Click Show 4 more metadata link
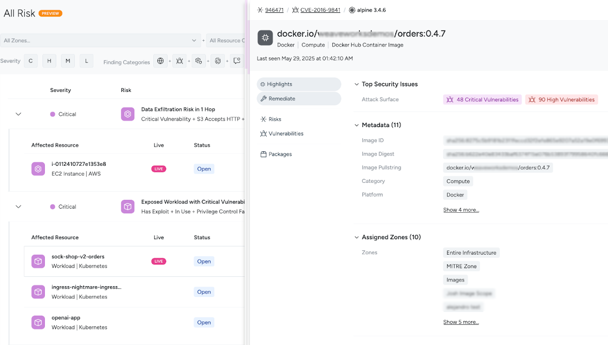This screenshot has width=608, height=345. click(x=461, y=210)
